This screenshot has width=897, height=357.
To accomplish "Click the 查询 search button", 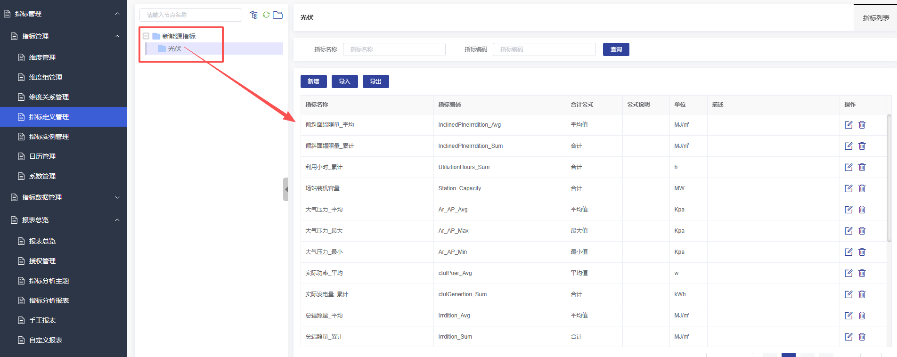I will click(x=616, y=49).
